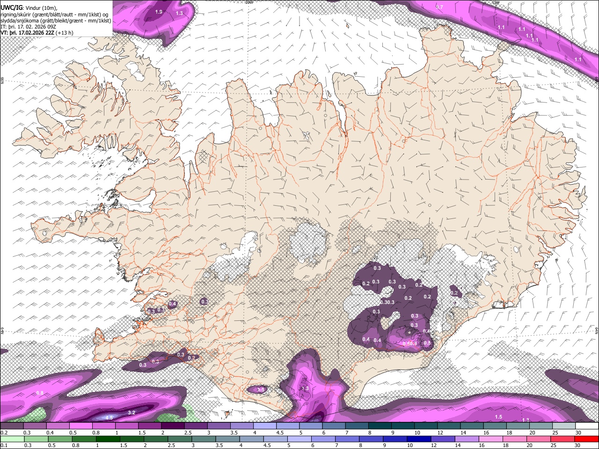Select the darkest purple 2 swatch in upper legend

[x=173, y=426]
